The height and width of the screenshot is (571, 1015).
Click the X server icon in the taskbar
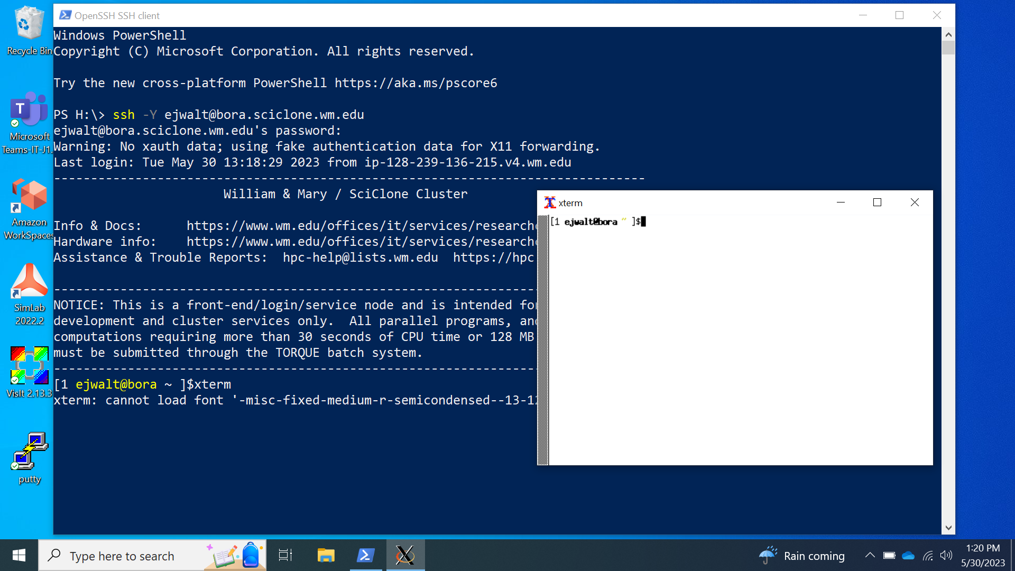coord(405,555)
